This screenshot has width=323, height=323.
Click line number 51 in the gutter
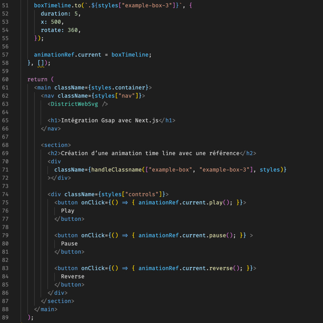[5, 5]
